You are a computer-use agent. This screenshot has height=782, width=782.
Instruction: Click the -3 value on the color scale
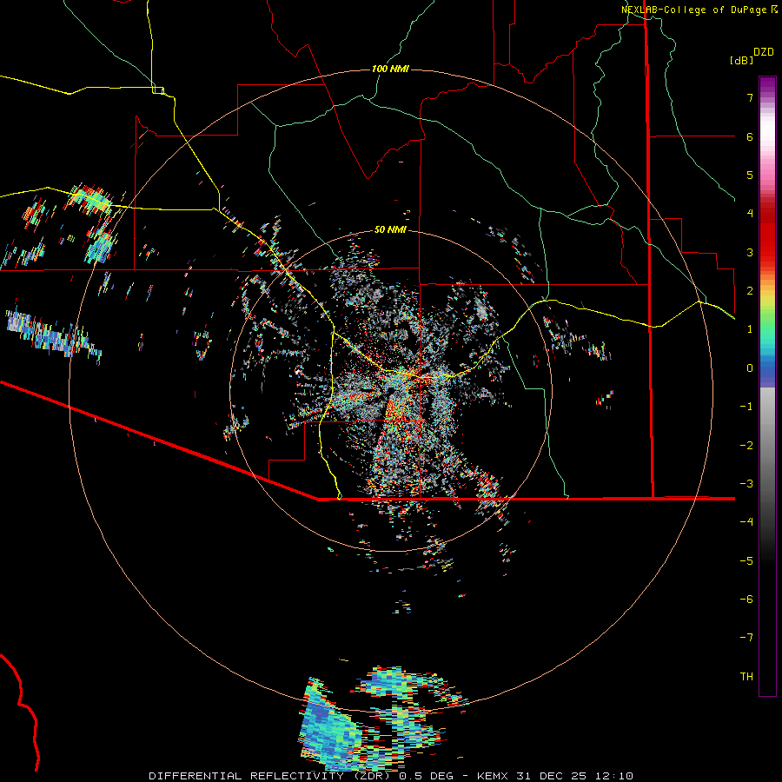[x=746, y=484]
